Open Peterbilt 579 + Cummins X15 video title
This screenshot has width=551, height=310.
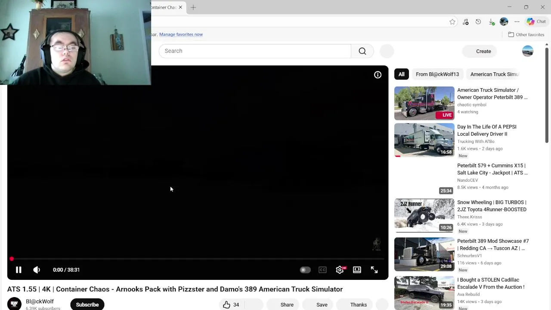492,169
